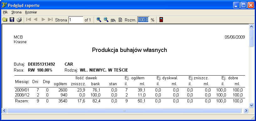
Task: Click vertical scrollbar up arrow
Action: pos(252,27)
